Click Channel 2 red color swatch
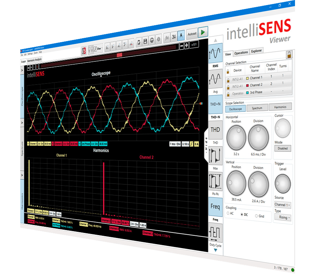325x274 pixels. click(247, 85)
